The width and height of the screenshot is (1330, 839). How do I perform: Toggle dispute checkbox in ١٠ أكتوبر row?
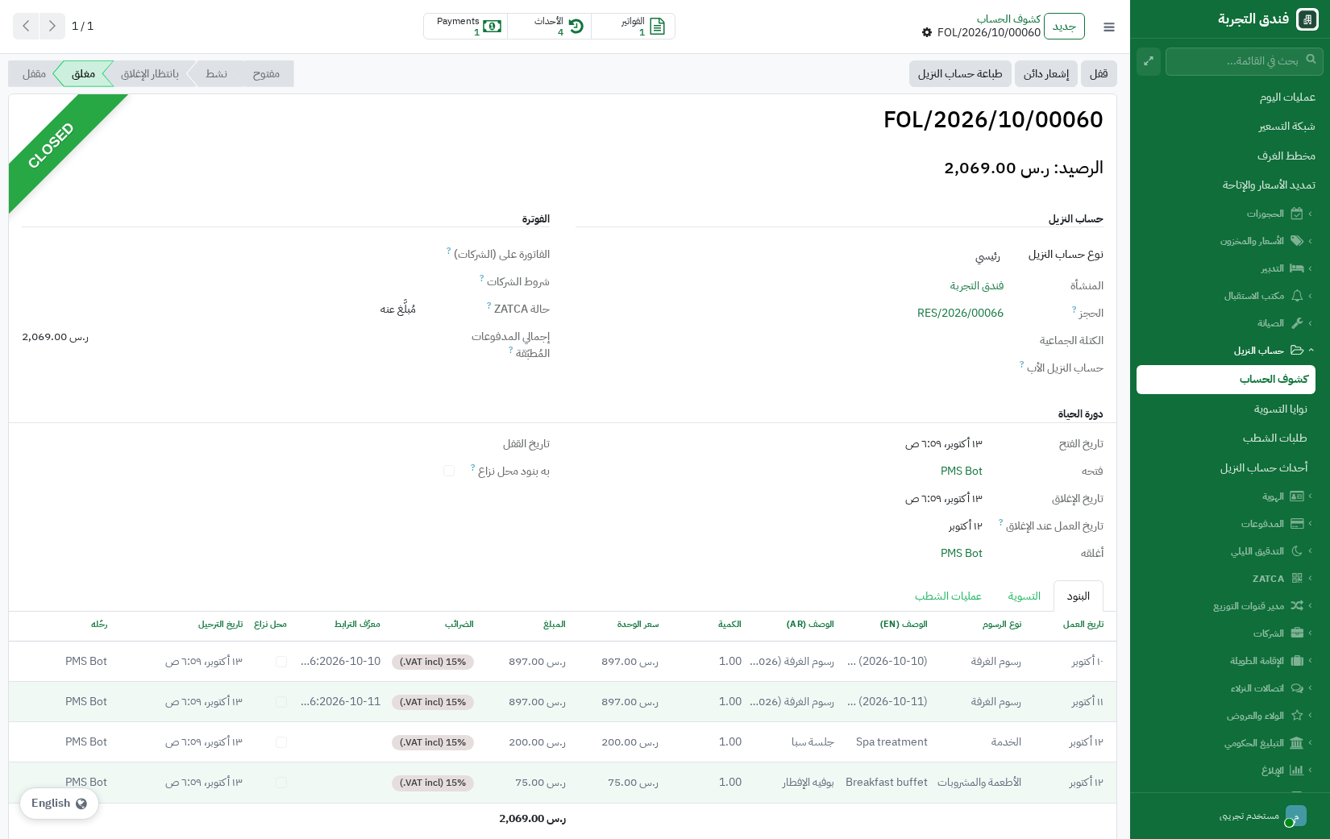click(281, 662)
